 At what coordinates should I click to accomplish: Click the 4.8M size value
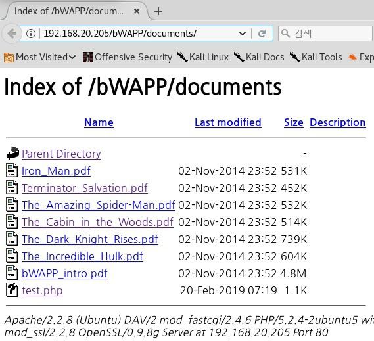tap(293, 273)
